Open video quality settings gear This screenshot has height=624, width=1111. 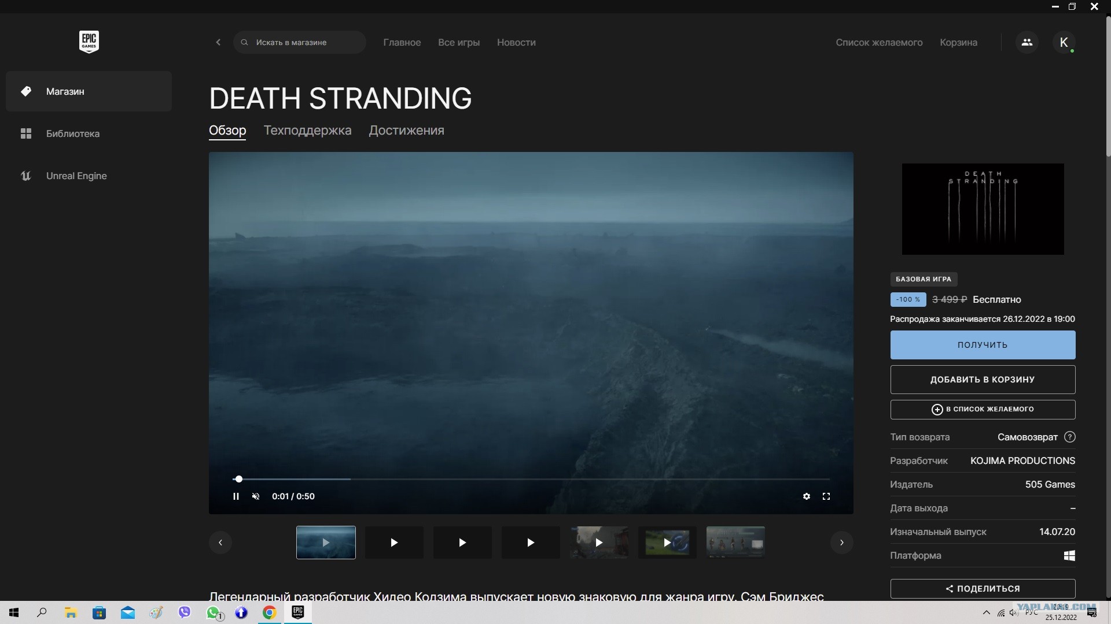coord(807,496)
